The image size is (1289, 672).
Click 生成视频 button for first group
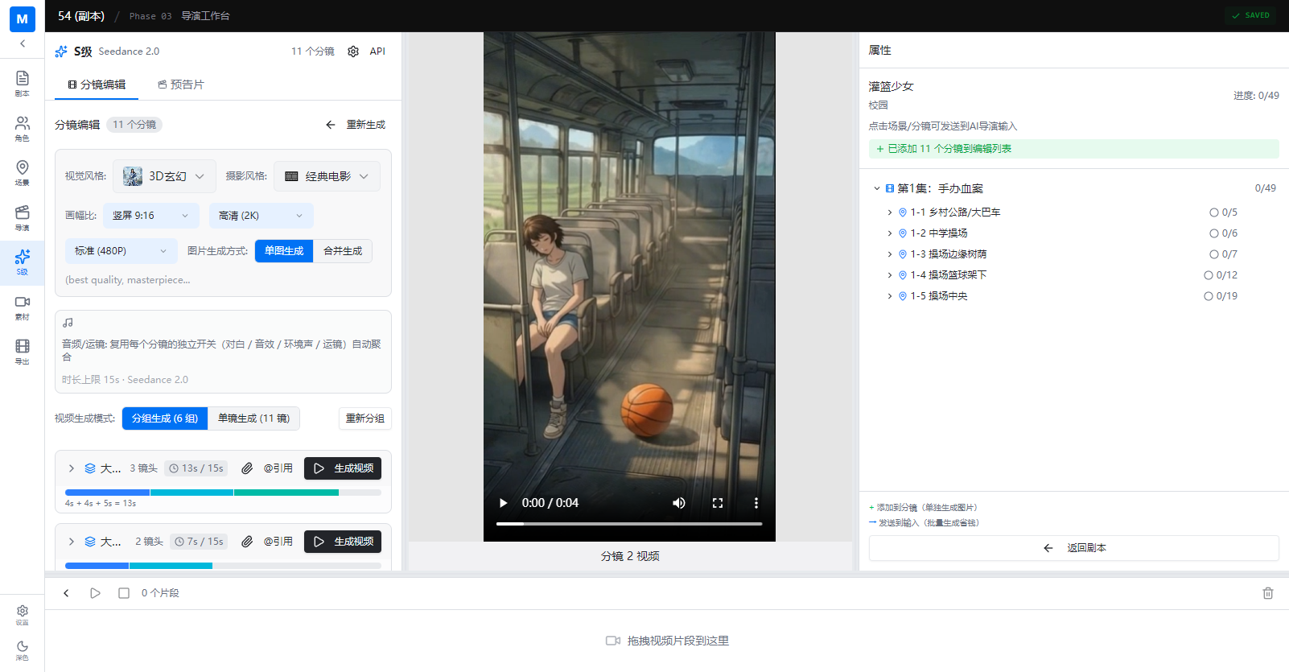(343, 468)
